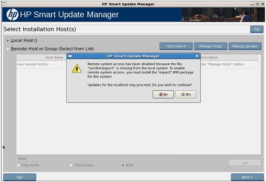Click the No button in the dialog
The width and height of the screenshot is (266, 182).
coord(163,94)
